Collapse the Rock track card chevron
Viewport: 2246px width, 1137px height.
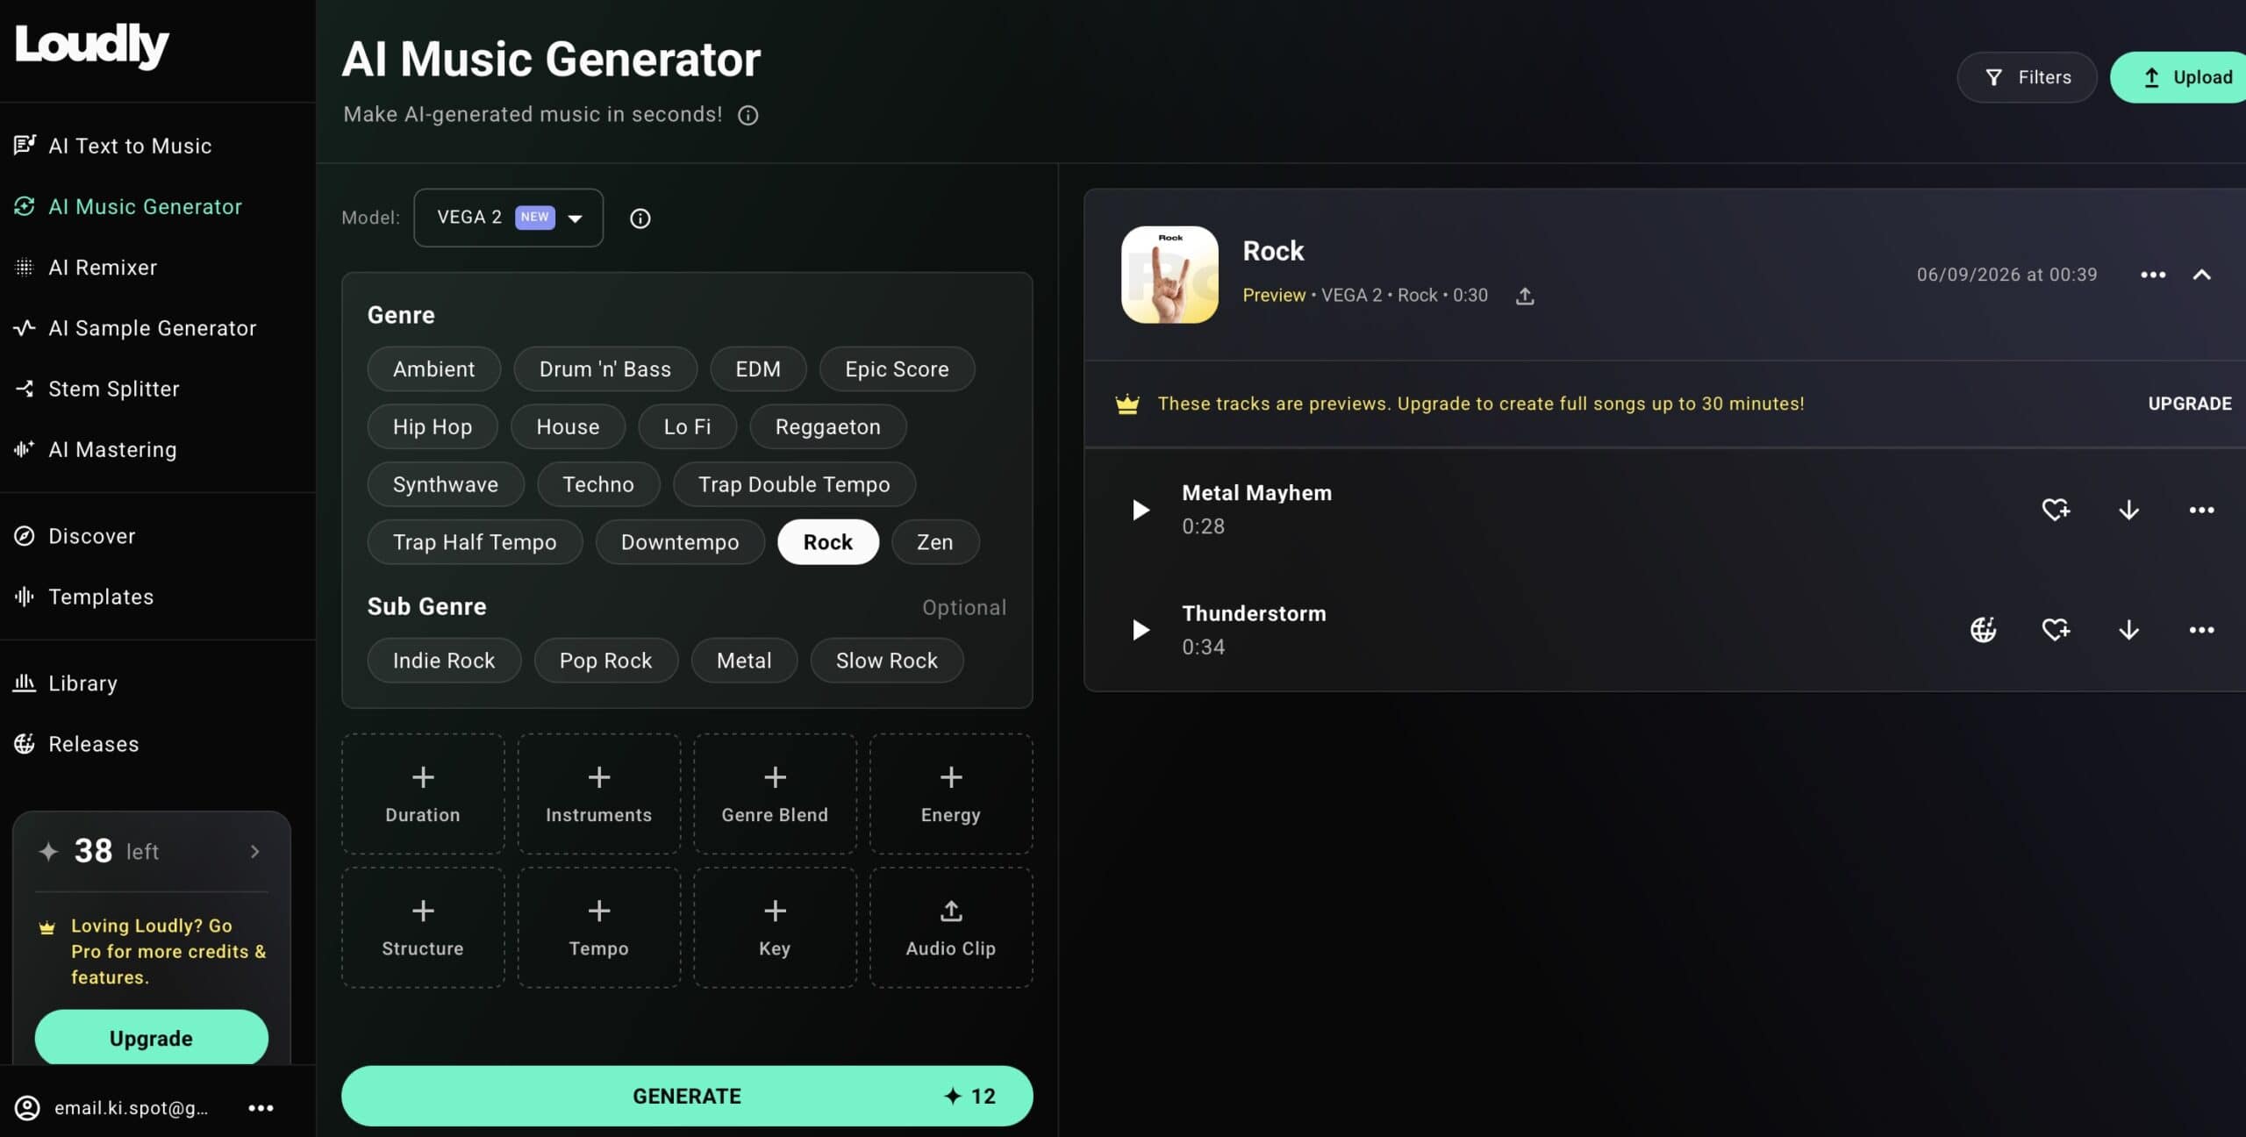tap(2201, 275)
